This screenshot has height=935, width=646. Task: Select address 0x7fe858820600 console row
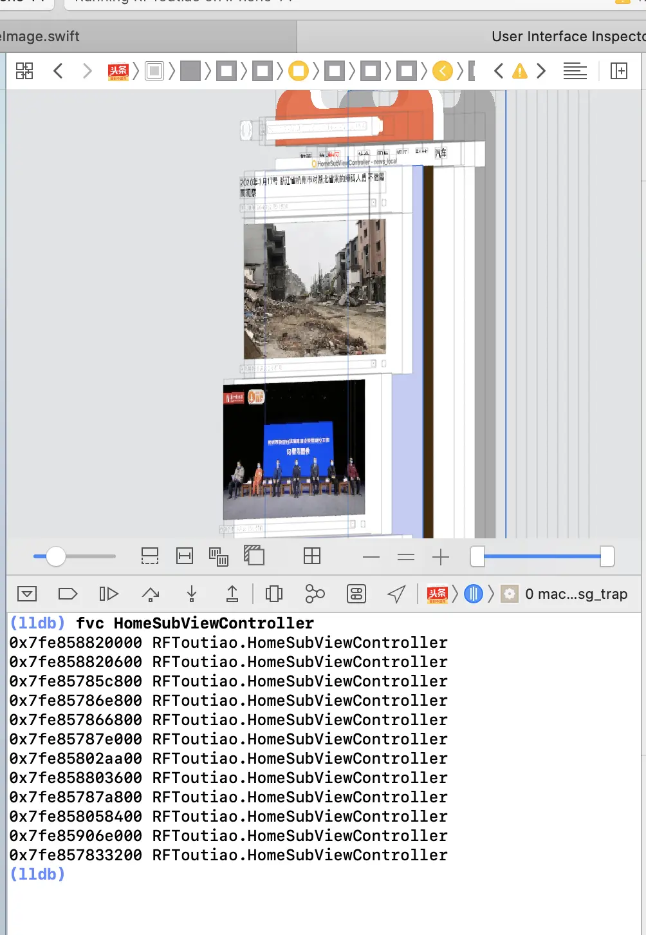pos(228,662)
